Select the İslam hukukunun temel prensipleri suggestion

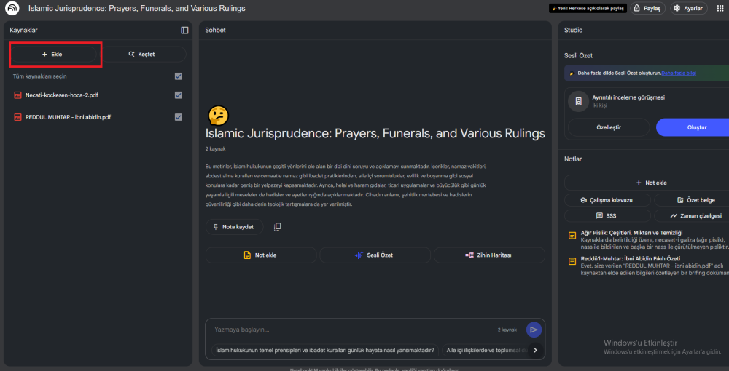click(x=324, y=350)
